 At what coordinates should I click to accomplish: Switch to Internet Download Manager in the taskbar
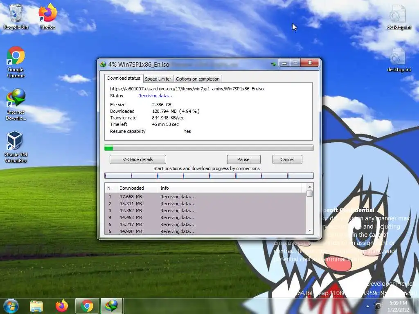click(x=112, y=306)
